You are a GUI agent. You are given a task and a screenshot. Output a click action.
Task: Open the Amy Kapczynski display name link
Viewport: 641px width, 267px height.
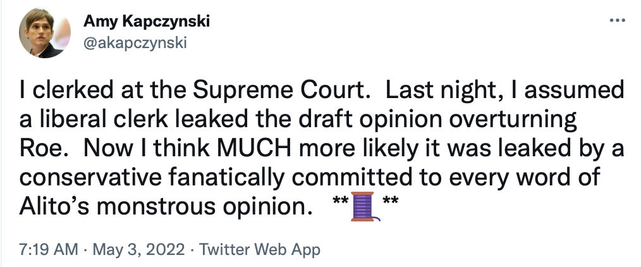[146, 21]
